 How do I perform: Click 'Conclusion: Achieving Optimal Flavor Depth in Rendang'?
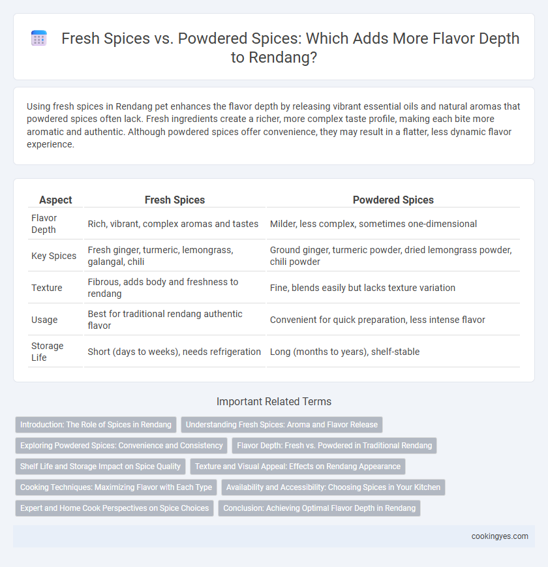[x=319, y=508]
